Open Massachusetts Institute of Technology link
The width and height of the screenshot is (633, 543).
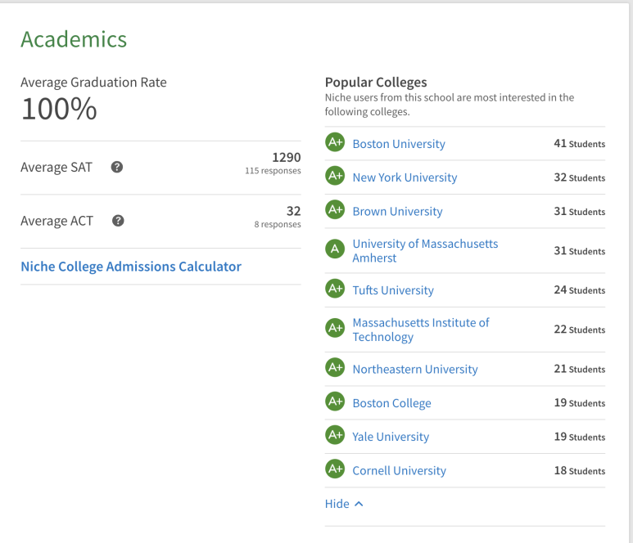[x=421, y=330]
